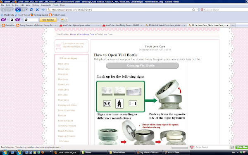Switch to the Edited Videos taskbar window

coord(121,153)
